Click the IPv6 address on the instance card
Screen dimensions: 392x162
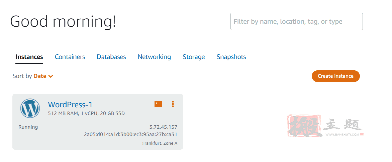tap(130, 134)
